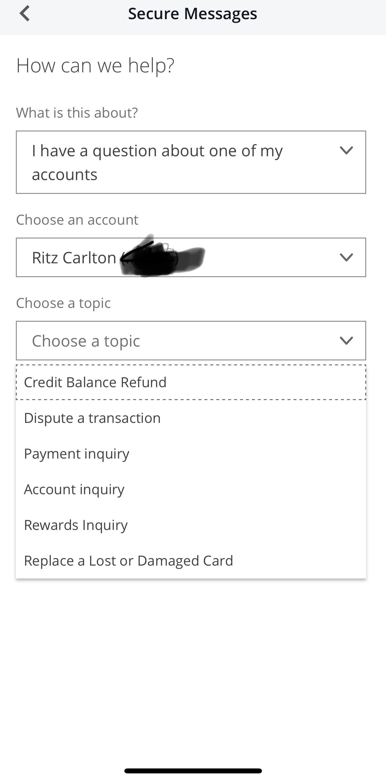Screen dimensions: 386x781
Task: Click the chevron in the topic selector
Action: pos(346,341)
